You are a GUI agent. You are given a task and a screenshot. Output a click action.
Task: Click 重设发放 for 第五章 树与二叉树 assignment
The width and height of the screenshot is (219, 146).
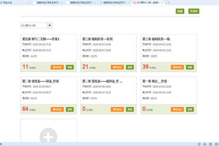[57, 67]
